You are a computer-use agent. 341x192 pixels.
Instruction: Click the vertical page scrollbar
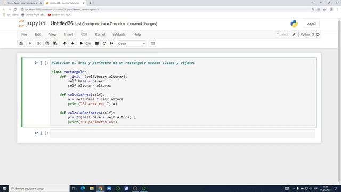[339, 101]
